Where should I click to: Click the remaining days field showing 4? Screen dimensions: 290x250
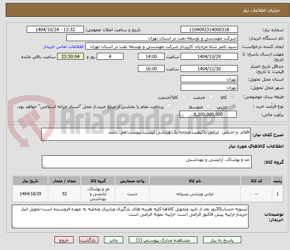point(110,56)
